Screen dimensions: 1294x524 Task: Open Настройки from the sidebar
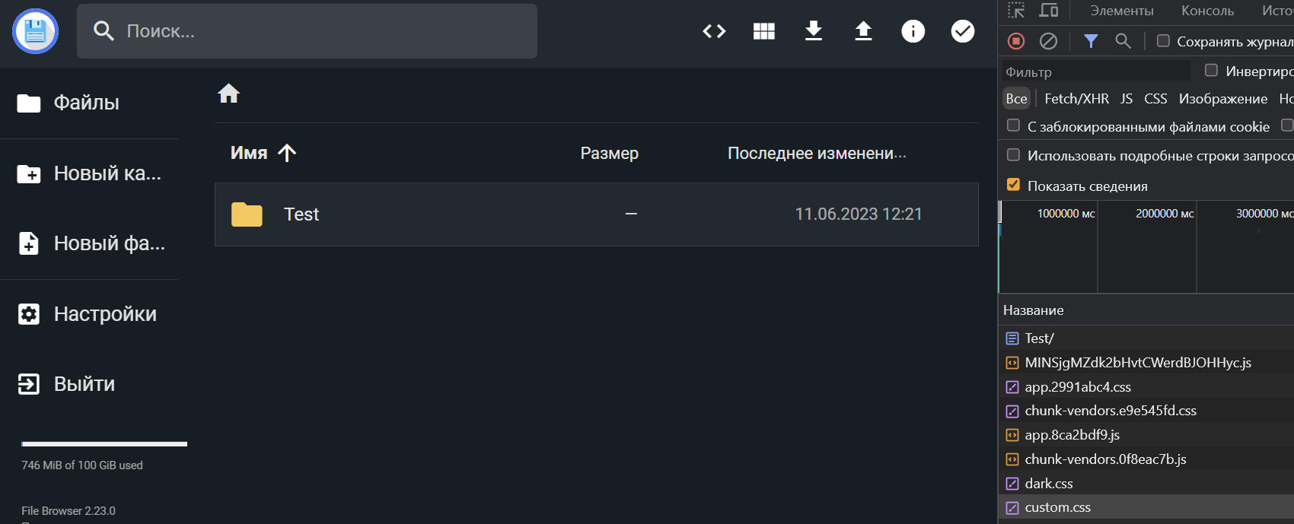tap(105, 313)
